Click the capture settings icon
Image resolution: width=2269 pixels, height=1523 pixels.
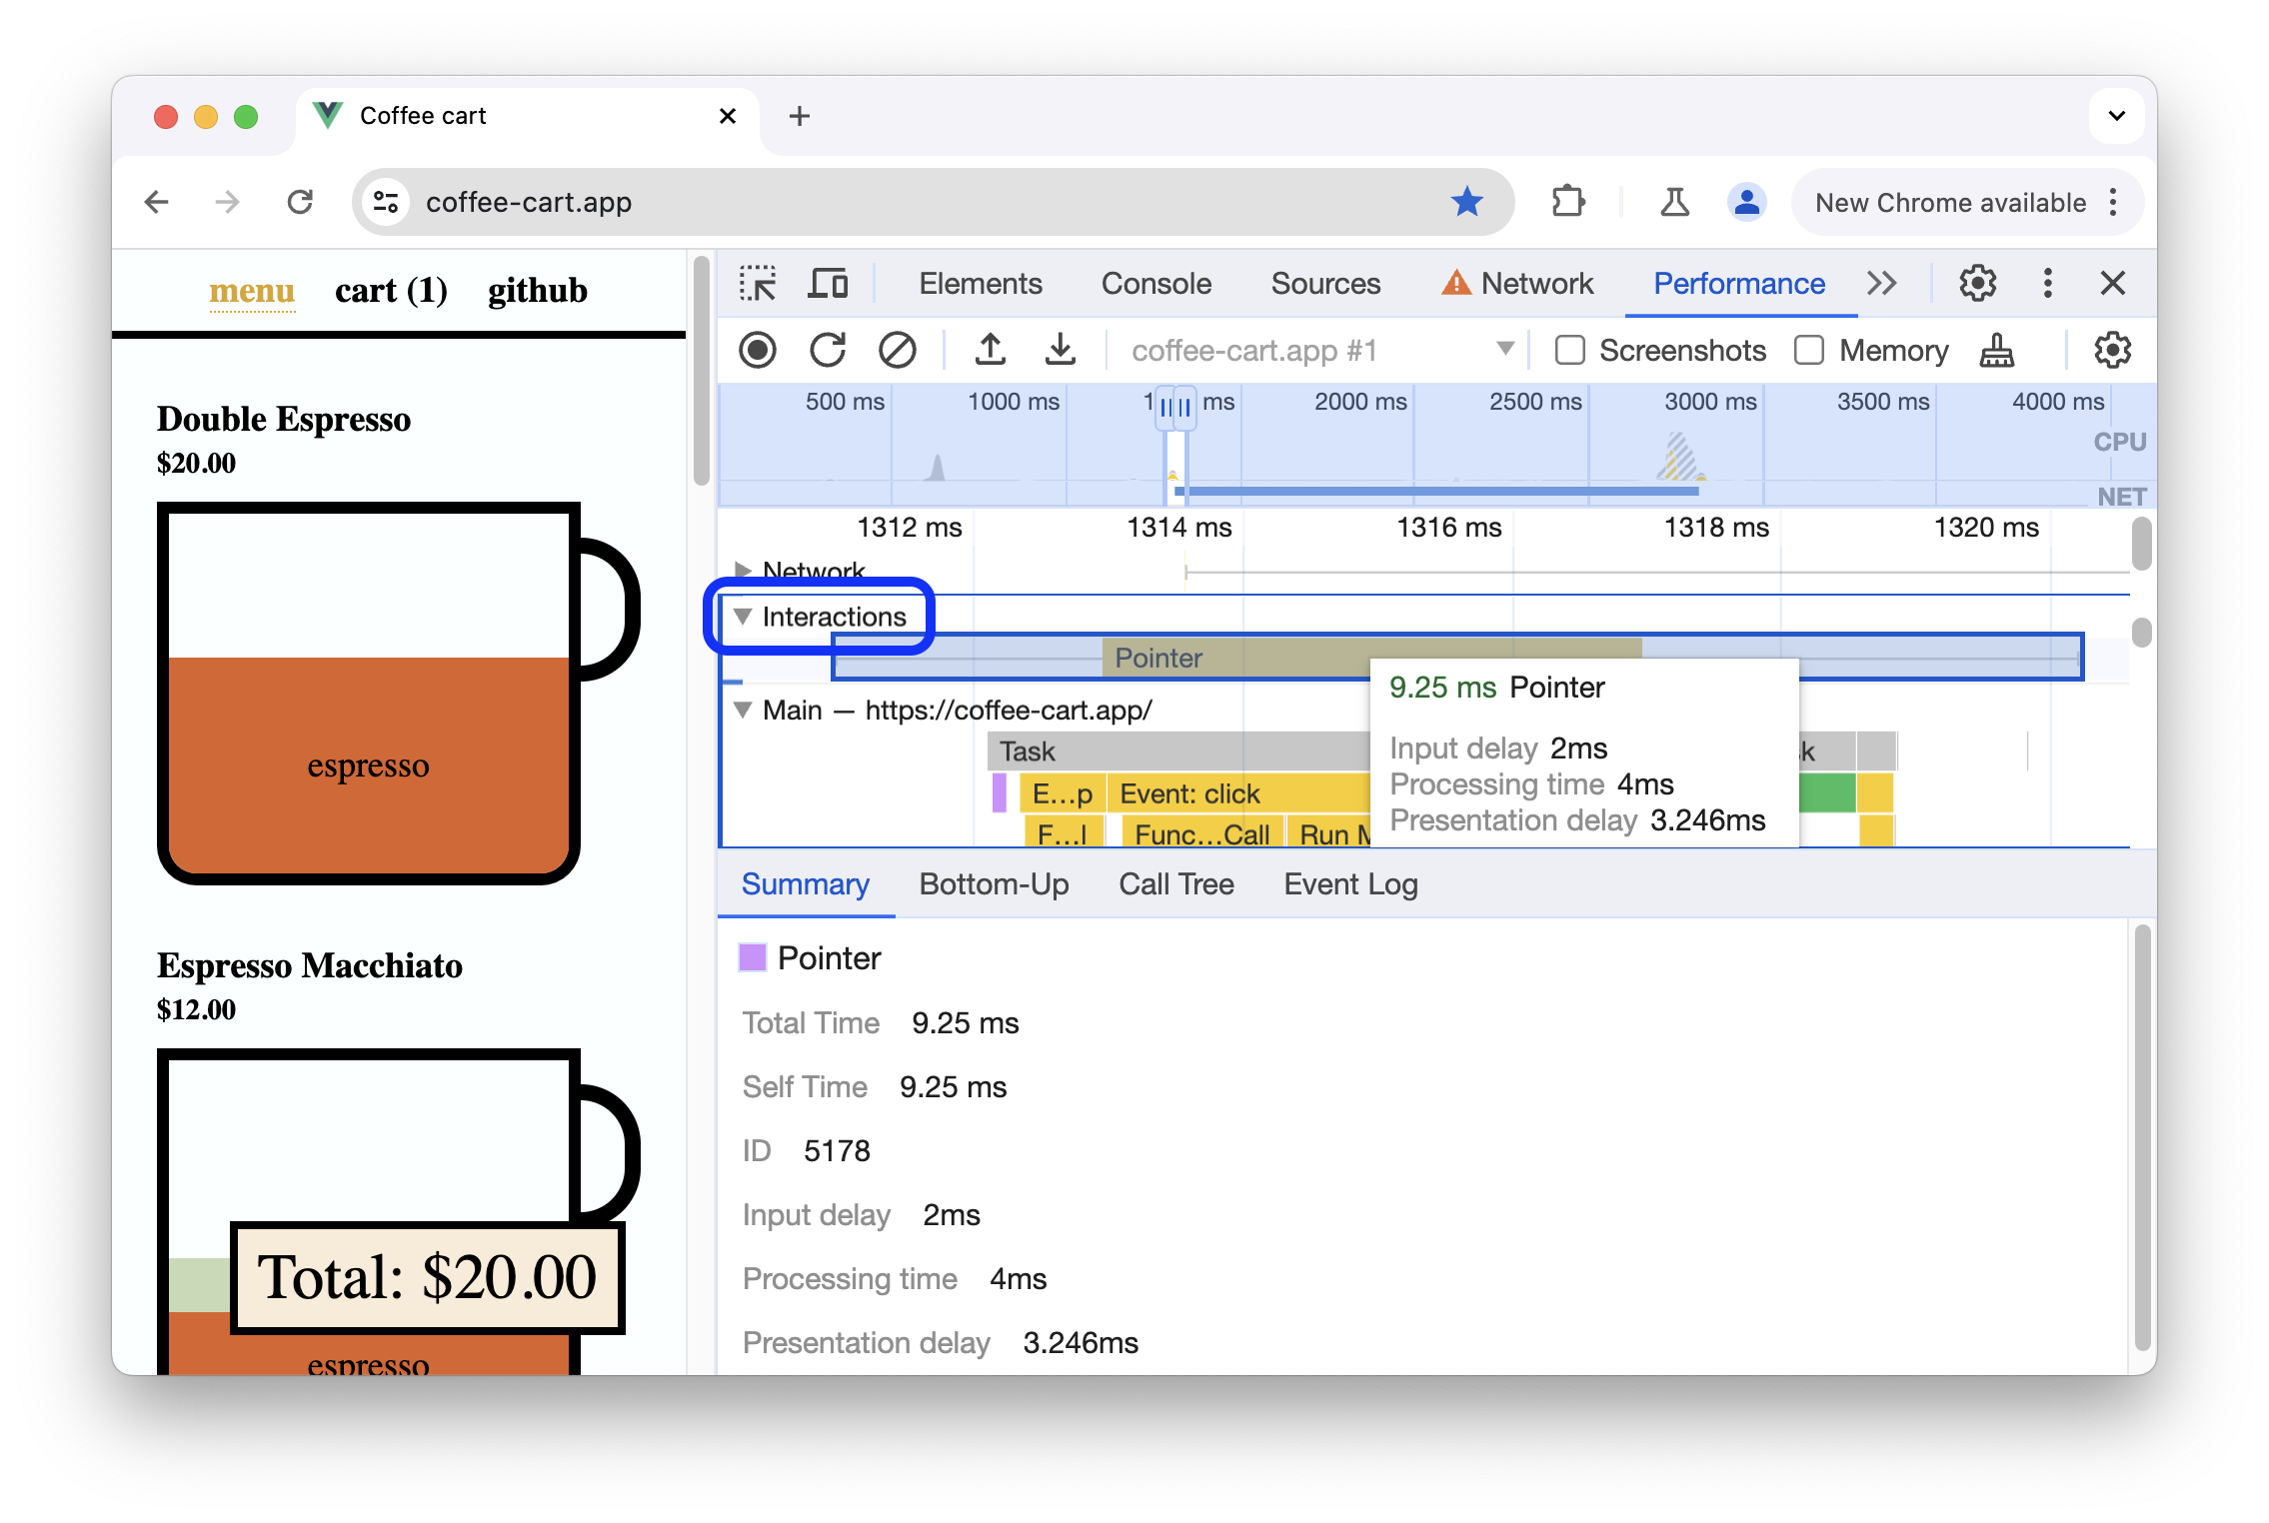2113,350
